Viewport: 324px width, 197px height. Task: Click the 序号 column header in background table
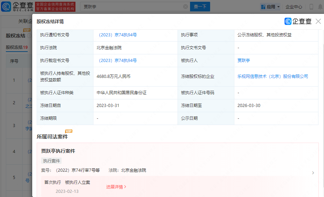pos(14,61)
